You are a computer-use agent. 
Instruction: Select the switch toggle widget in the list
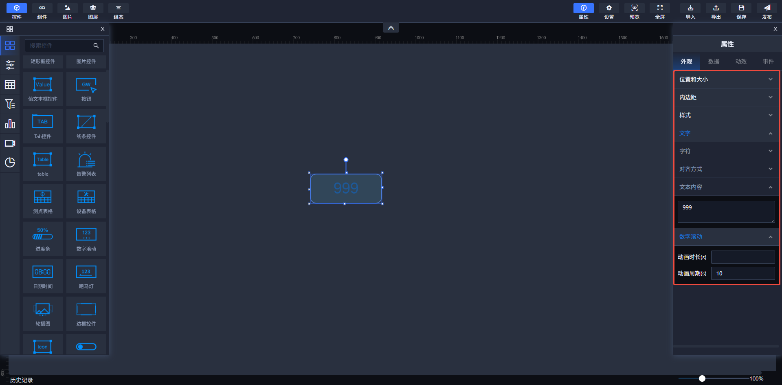click(x=86, y=347)
